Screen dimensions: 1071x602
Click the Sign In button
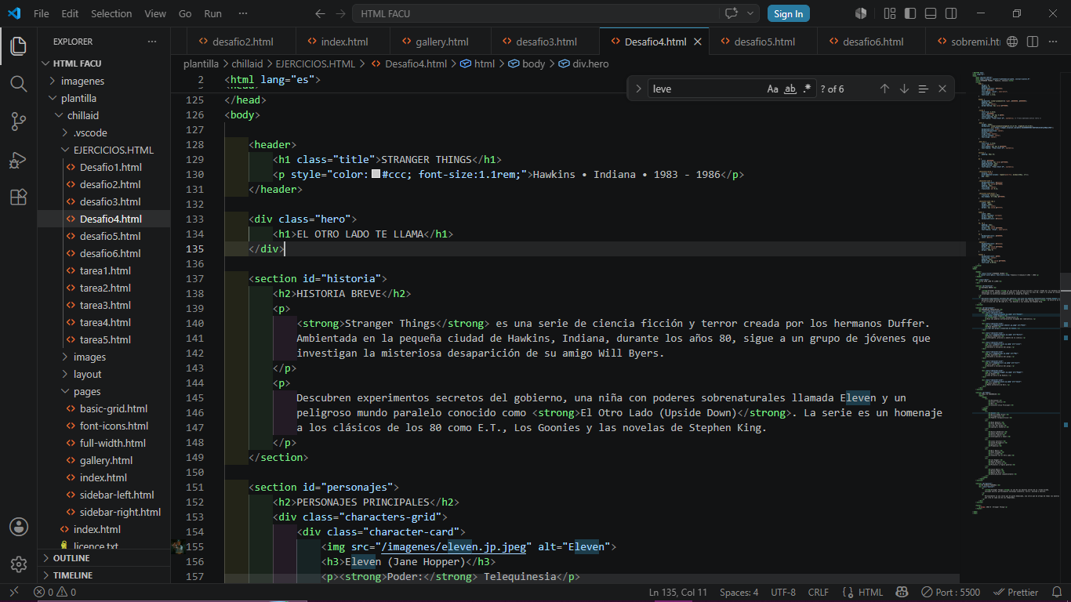pyautogui.click(x=788, y=13)
